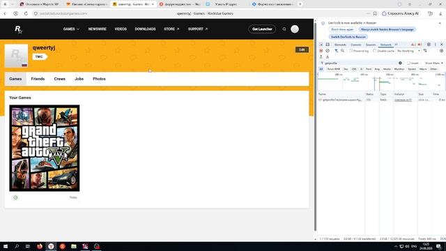Go back in browser history
This screenshot has height=251, width=446.
(5, 13)
